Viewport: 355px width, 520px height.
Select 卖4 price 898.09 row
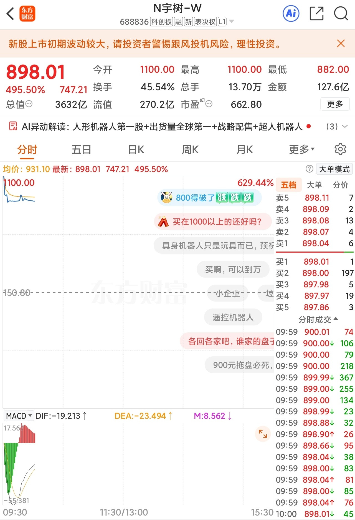315,209
